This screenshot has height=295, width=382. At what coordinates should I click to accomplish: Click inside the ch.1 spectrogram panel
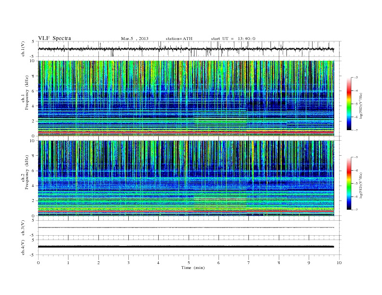click(186, 98)
